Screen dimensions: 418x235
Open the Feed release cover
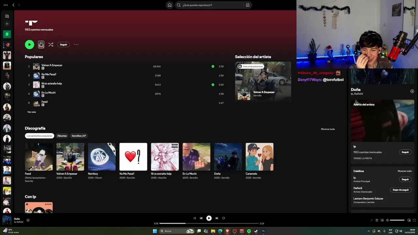(x=39, y=157)
